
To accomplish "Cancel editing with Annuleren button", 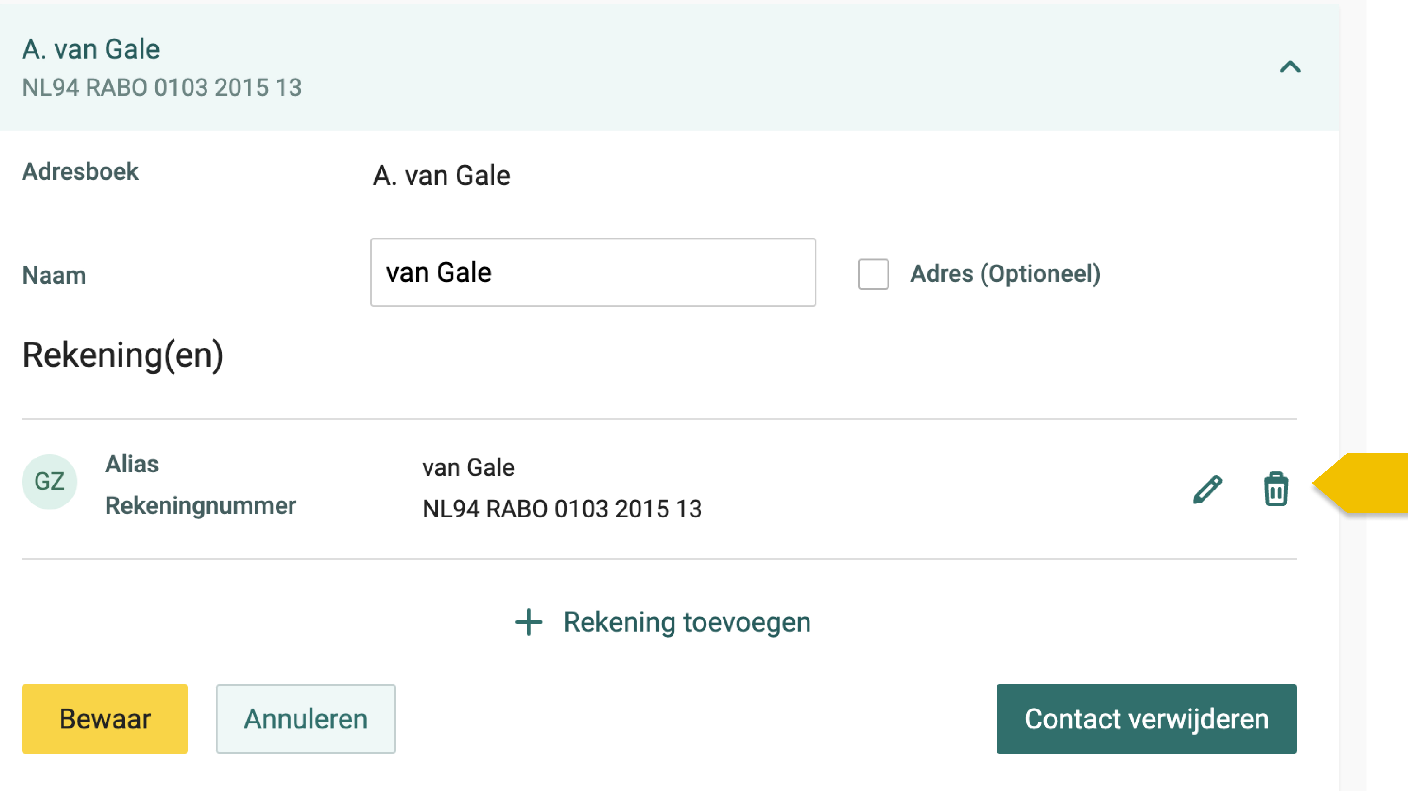I will 306,718.
